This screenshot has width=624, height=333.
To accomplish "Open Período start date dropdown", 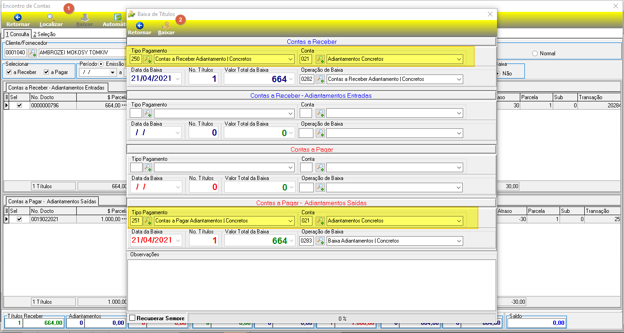I will tap(112, 72).
